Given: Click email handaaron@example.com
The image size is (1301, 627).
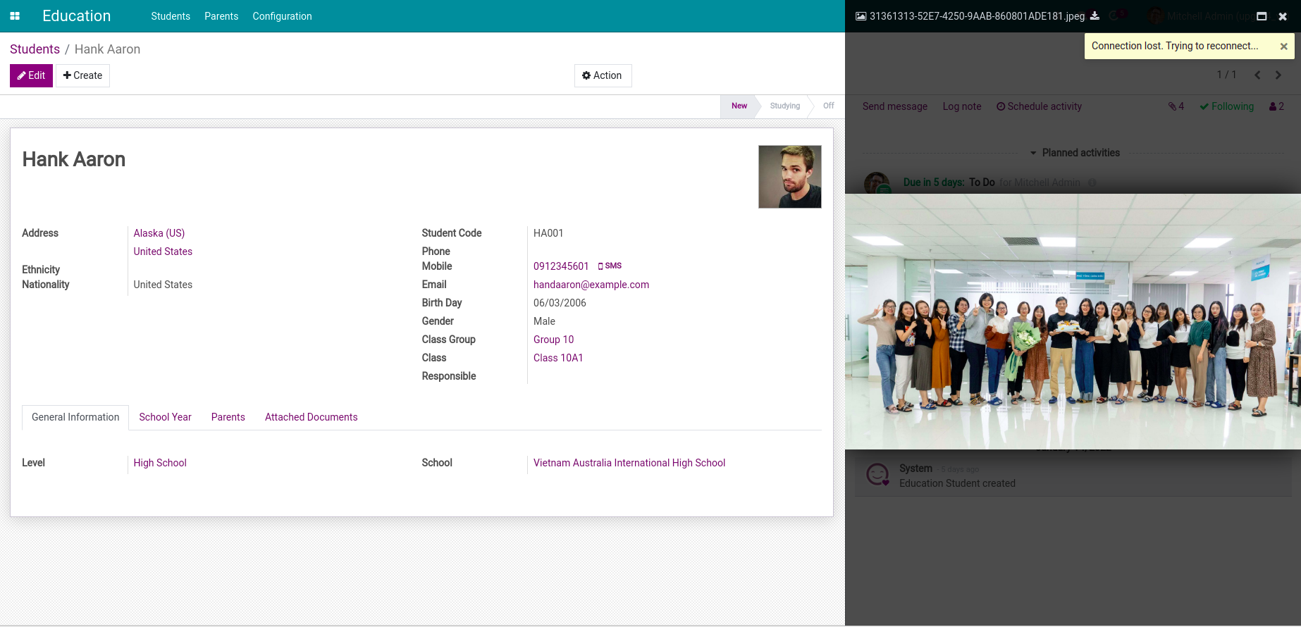Looking at the screenshot, I should [x=591, y=285].
